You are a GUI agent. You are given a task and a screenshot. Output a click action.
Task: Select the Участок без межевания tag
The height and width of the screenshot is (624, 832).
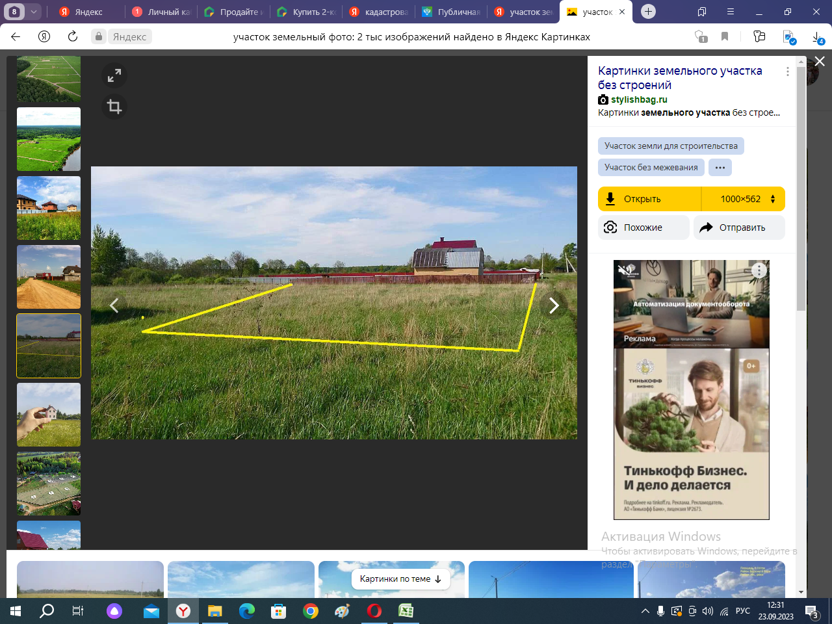[x=651, y=168]
